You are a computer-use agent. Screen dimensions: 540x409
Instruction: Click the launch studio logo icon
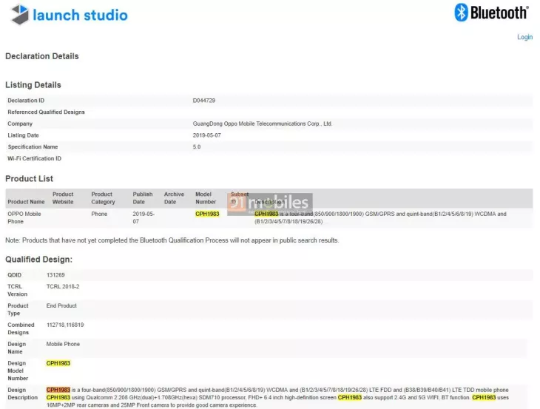click(20, 14)
